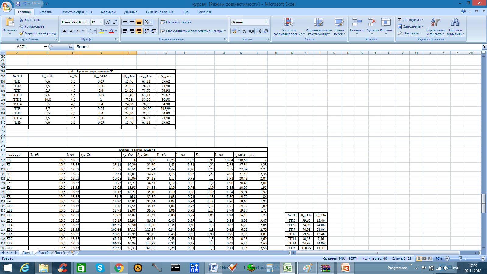Click Format cells (Формат) button
The width and height of the screenshot is (487, 274).
pyautogui.click(x=386, y=26)
